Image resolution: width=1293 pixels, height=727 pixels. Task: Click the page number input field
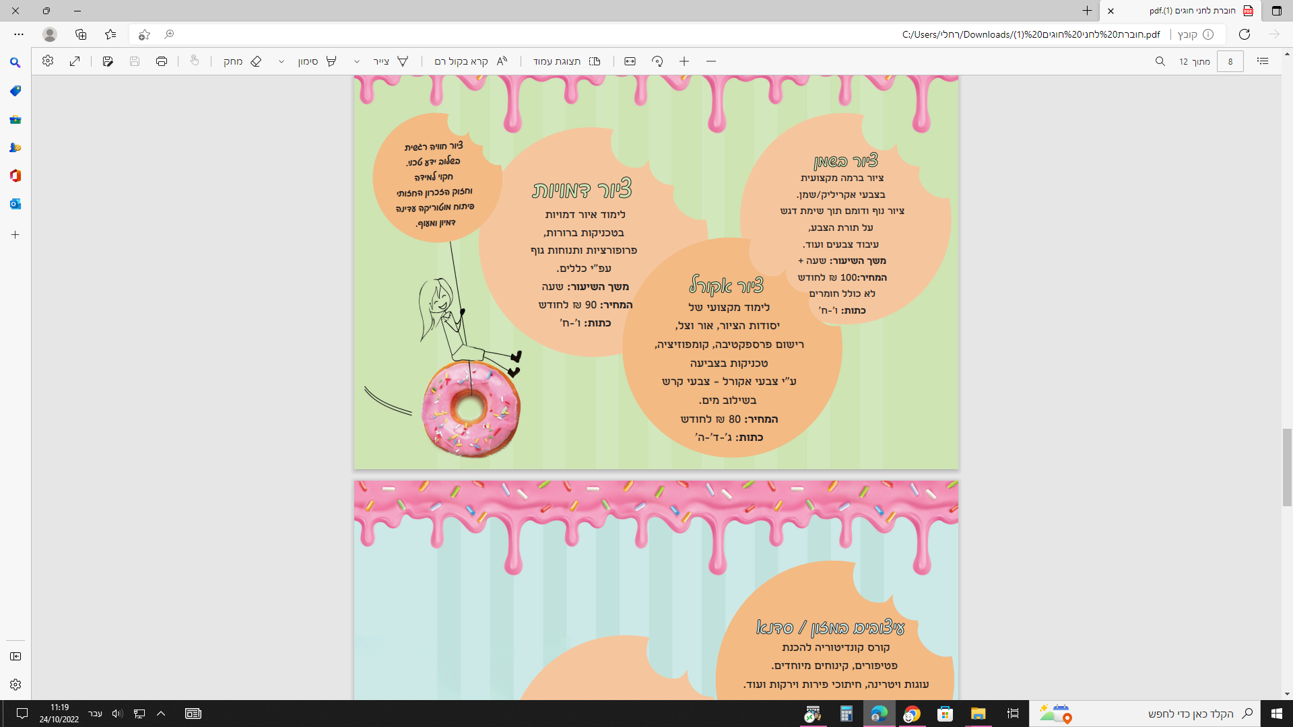1230,61
